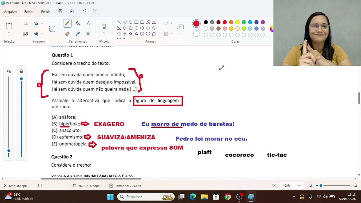Viewport: 361px width, 203px height.
Task: Choose the pentagon shape
Action: coord(131,28)
